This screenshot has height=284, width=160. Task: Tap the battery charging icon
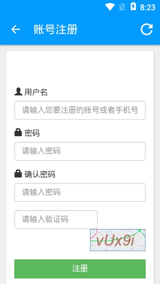[x=133, y=7]
